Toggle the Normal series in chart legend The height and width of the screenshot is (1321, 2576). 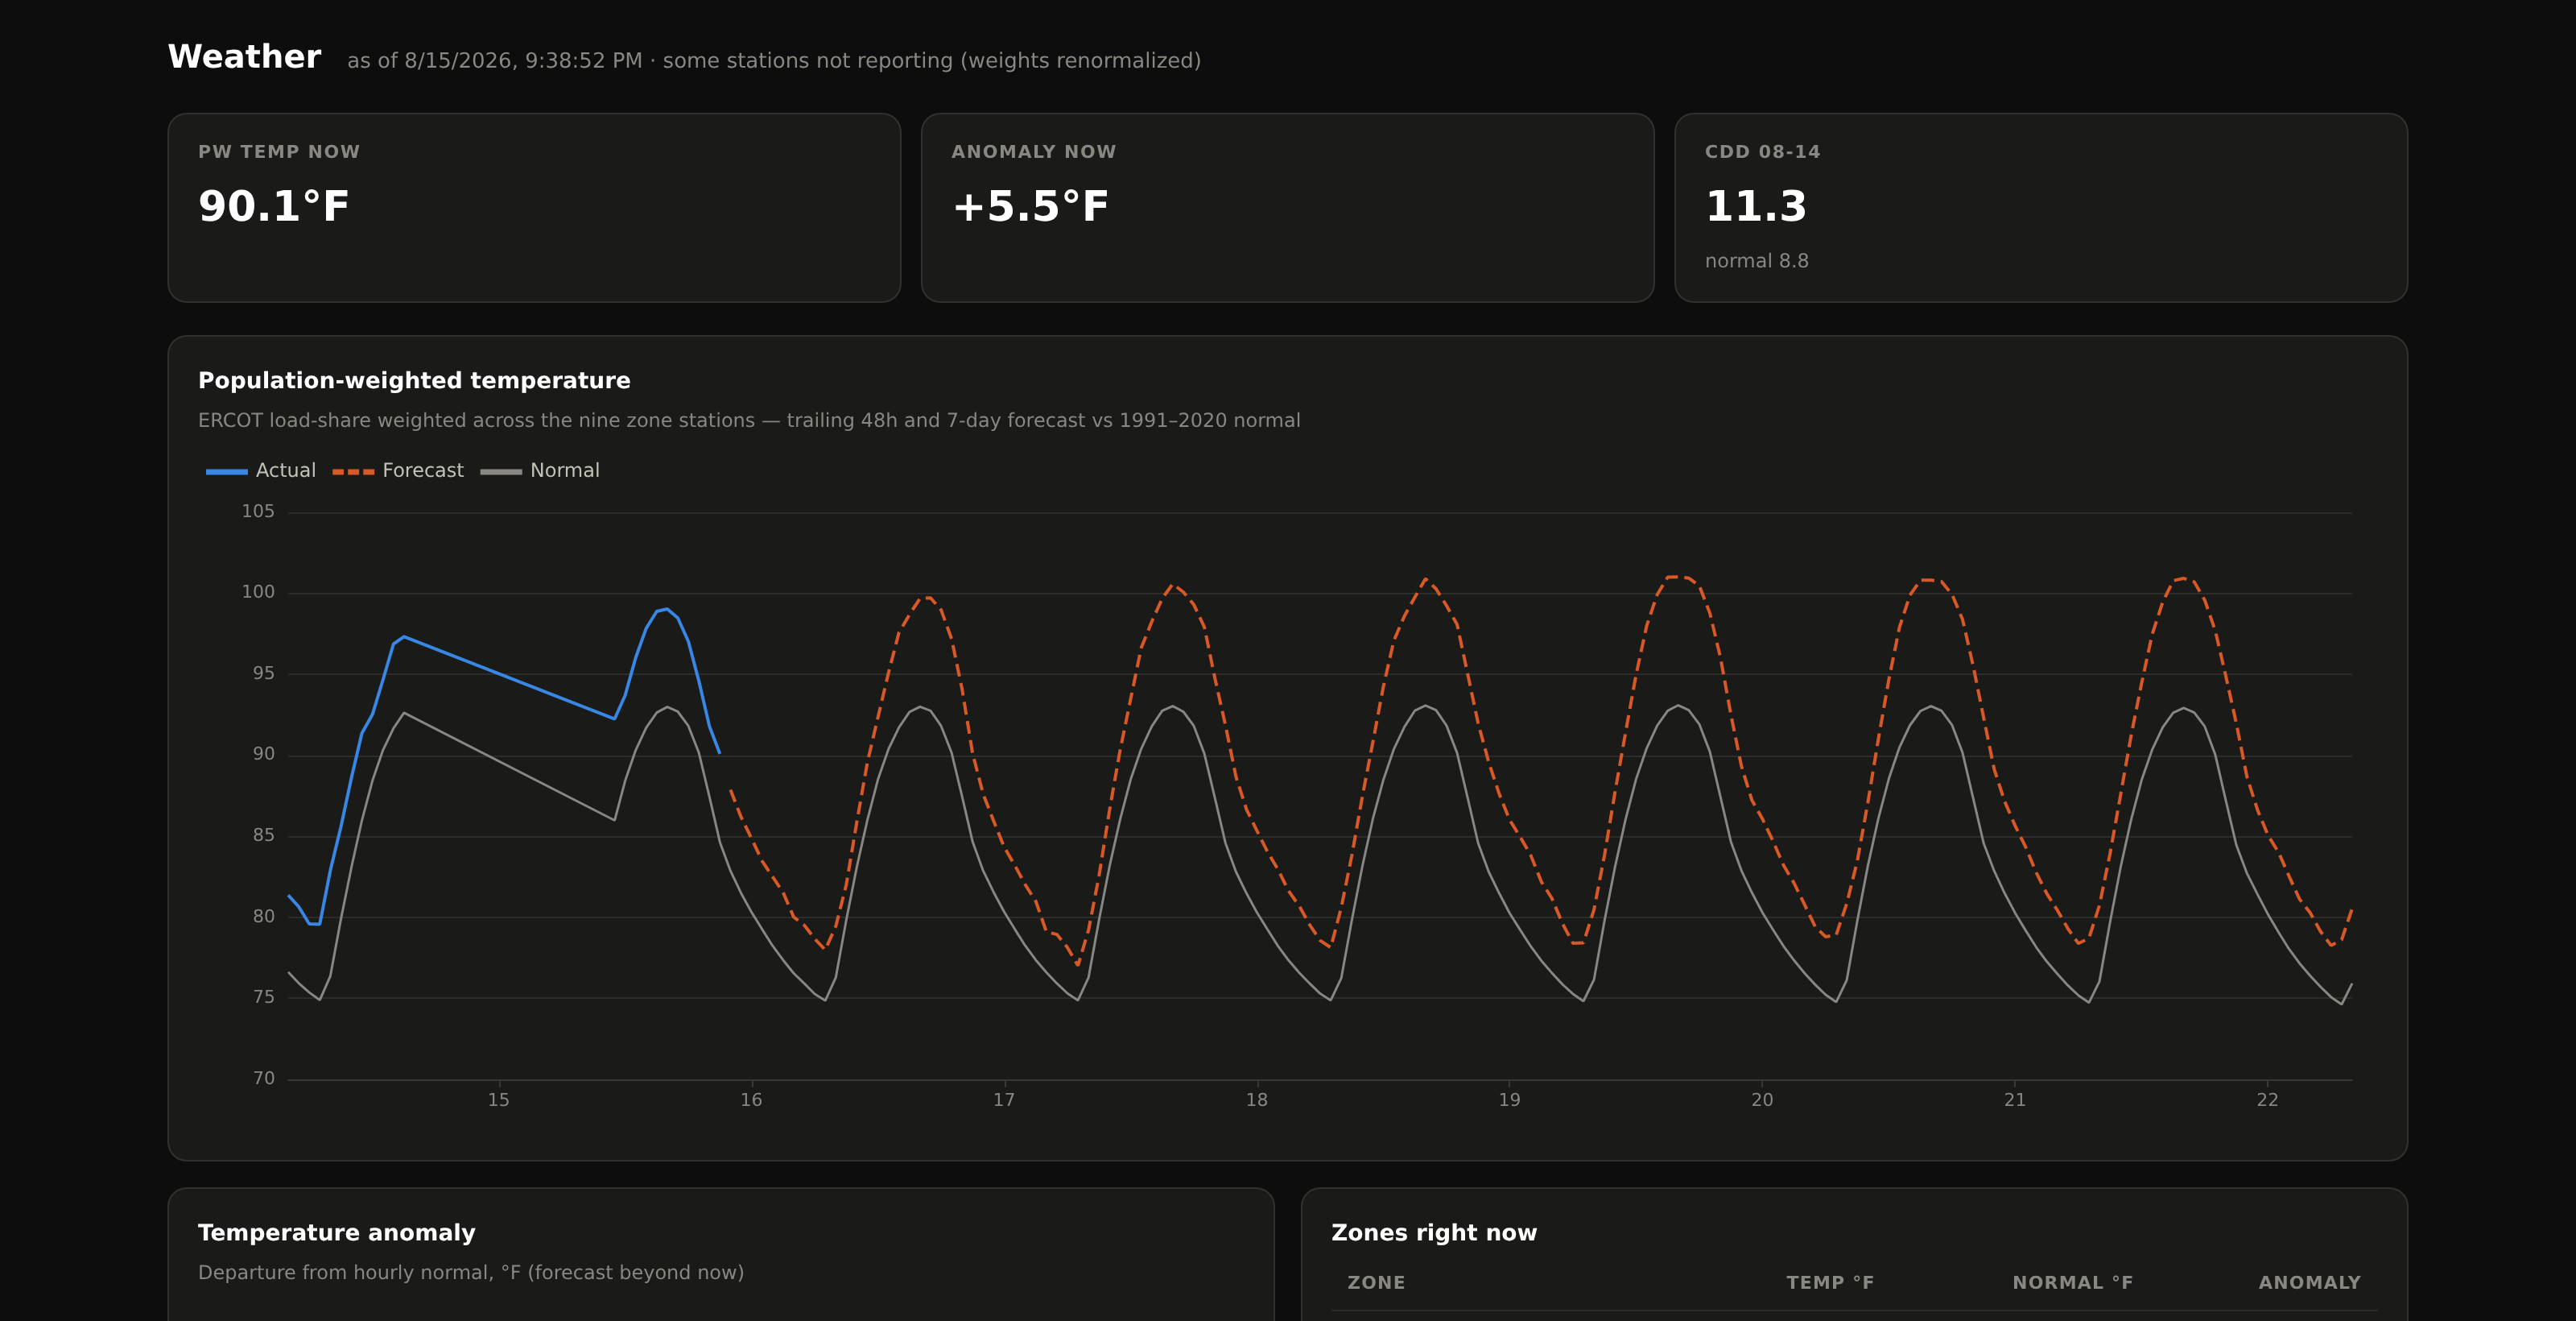(x=540, y=470)
